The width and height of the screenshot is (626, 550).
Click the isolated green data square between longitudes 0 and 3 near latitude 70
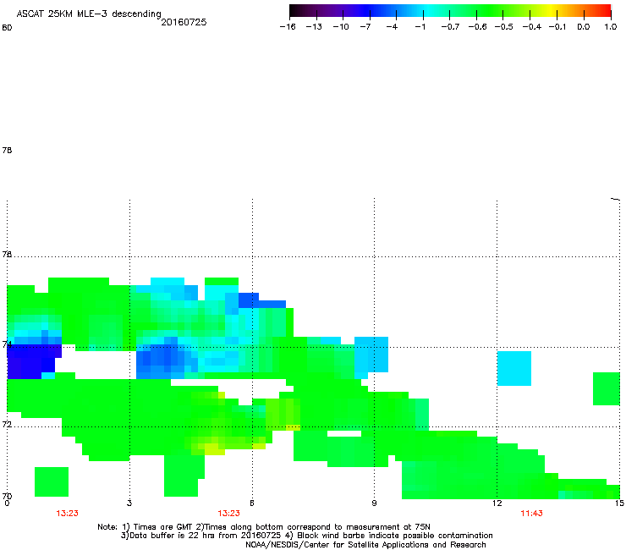[x=52, y=481]
